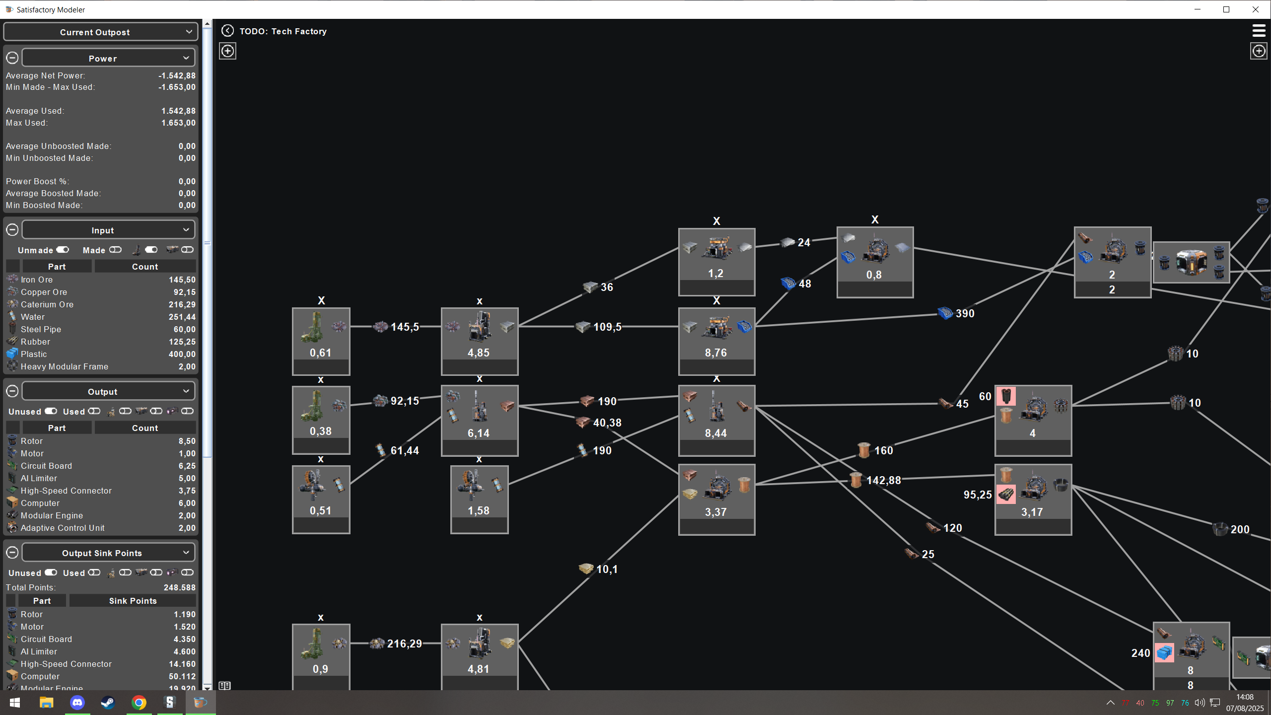Select the caterium miner node labeled 0,9
The image size is (1271, 715).
point(321,657)
